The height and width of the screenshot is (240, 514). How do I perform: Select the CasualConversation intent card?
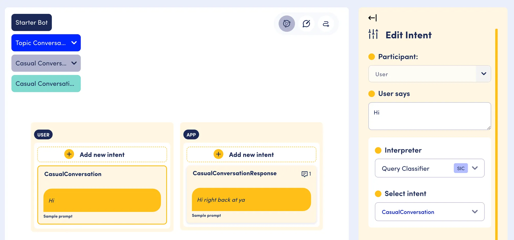102,195
